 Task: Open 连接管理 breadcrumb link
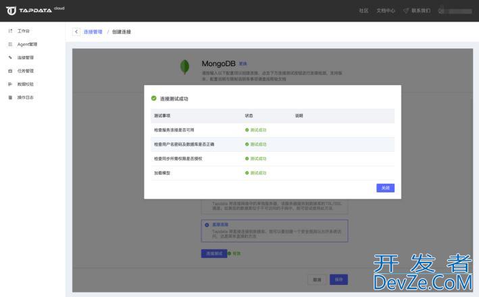coord(93,32)
